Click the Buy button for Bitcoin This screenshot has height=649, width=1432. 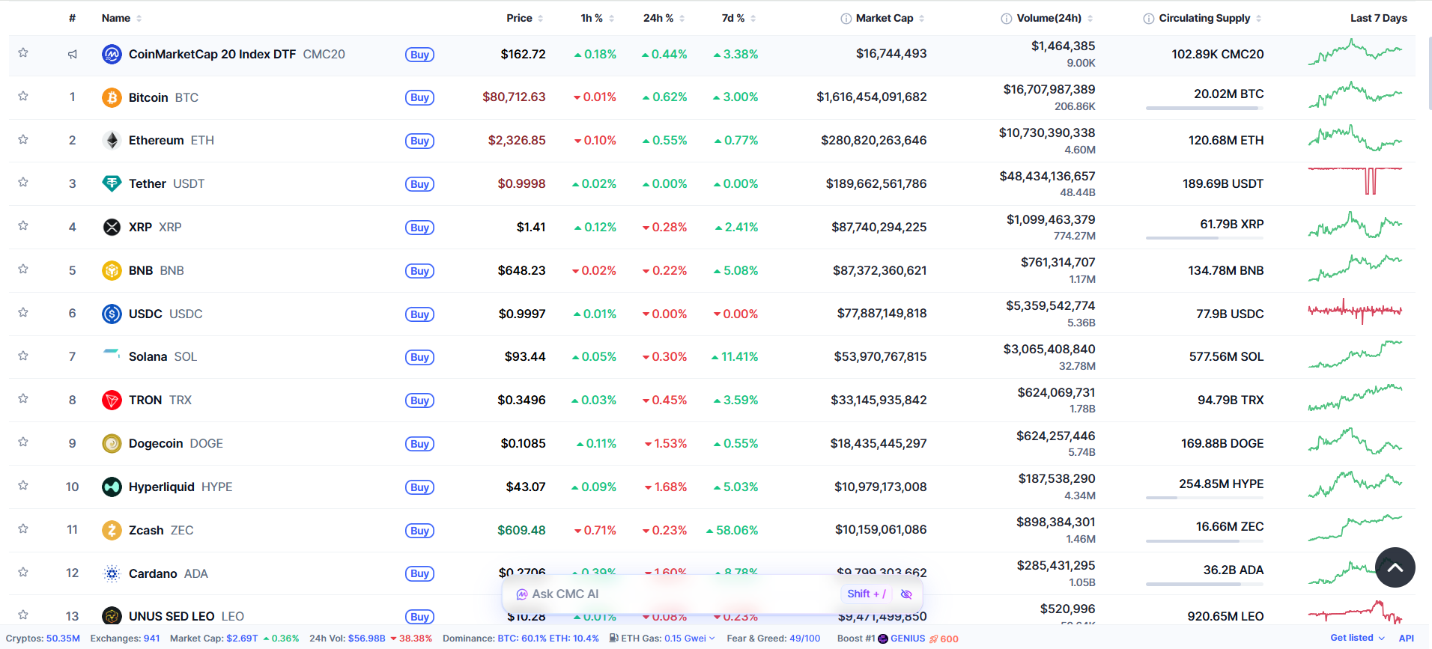[x=419, y=97]
